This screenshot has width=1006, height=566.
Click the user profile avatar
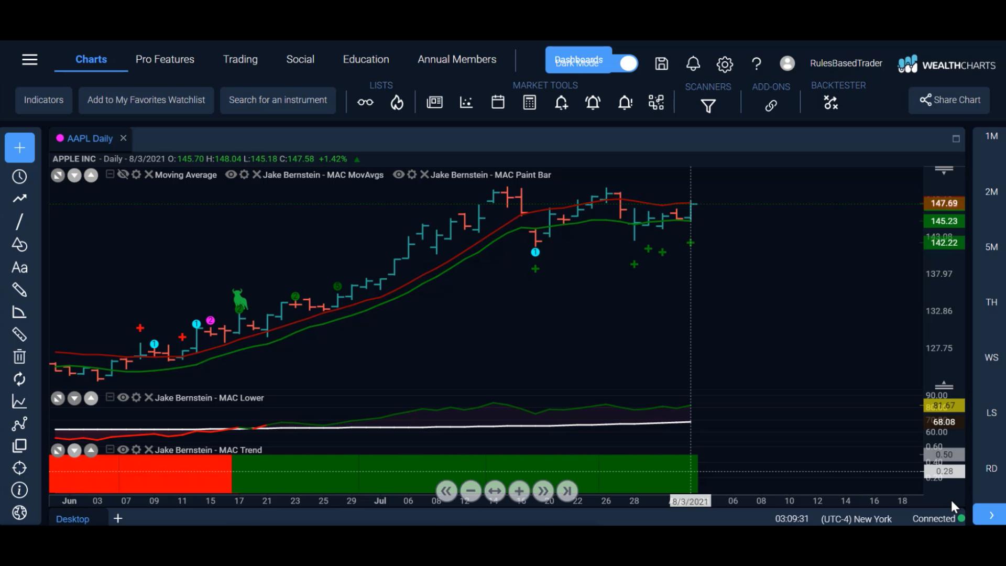click(x=787, y=63)
